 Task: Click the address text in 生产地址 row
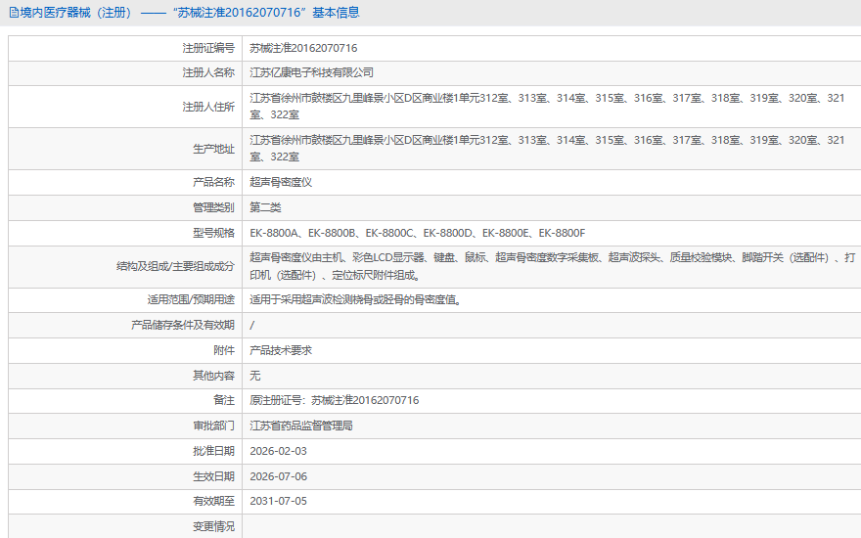[x=547, y=149]
